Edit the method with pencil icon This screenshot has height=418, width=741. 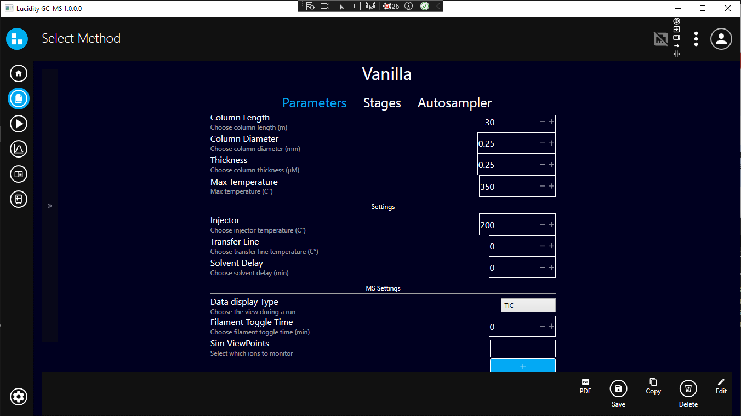[721, 386]
